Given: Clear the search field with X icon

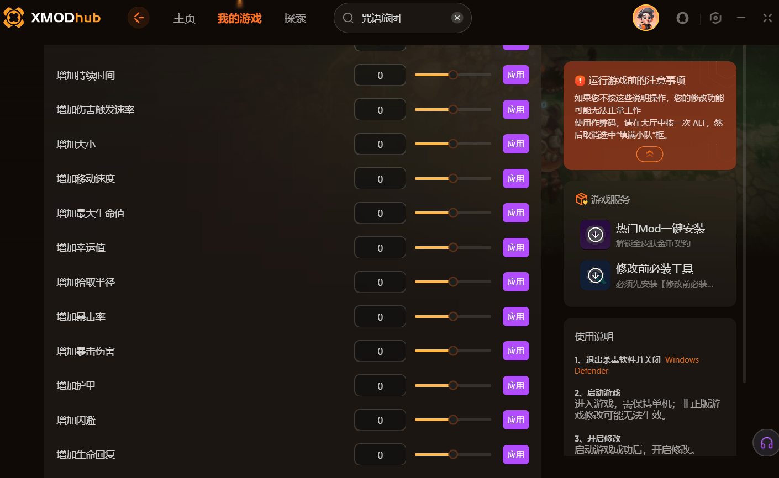Looking at the screenshot, I should point(457,18).
